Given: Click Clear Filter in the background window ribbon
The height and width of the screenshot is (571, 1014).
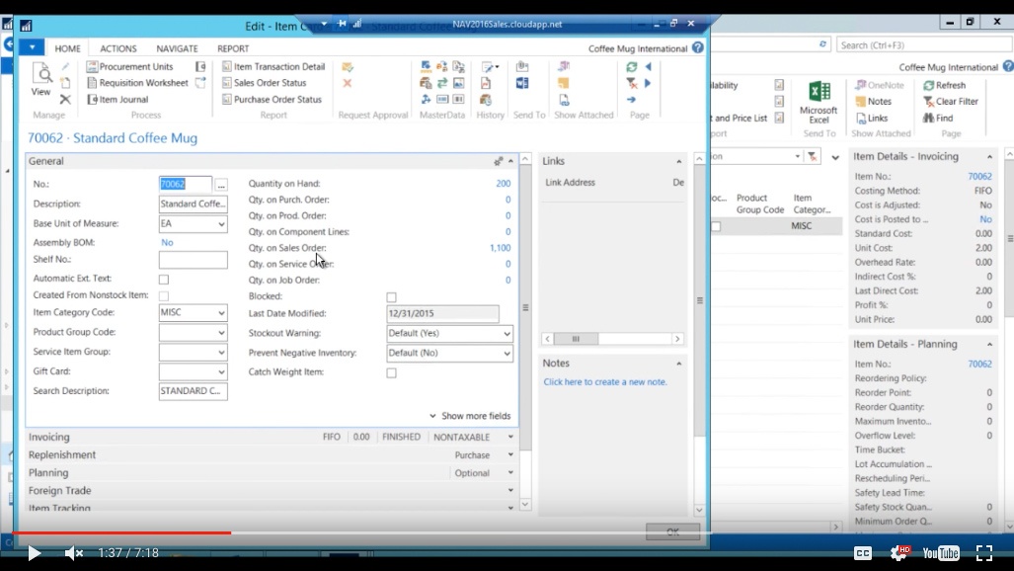Looking at the screenshot, I should [x=951, y=102].
